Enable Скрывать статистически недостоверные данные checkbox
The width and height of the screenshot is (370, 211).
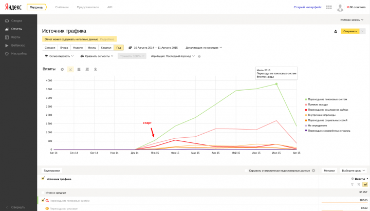point(246,171)
